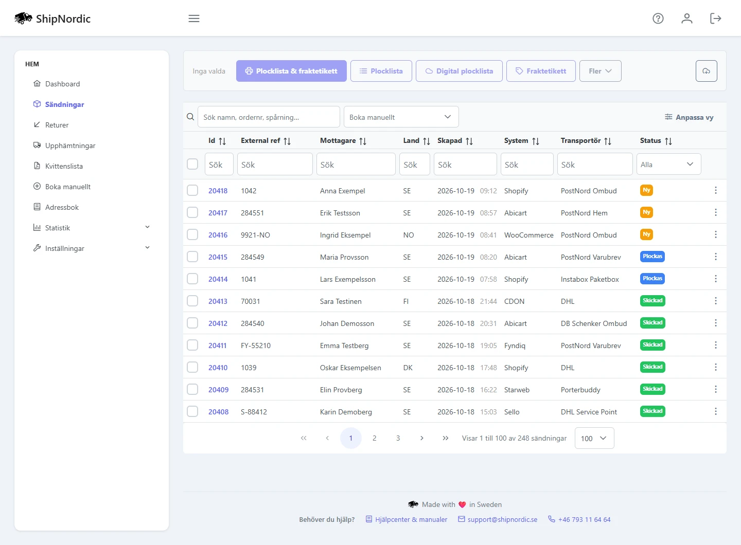The width and height of the screenshot is (741, 545).
Task: Open row actions for shipment 20413
Action: (x=716, y=301)
